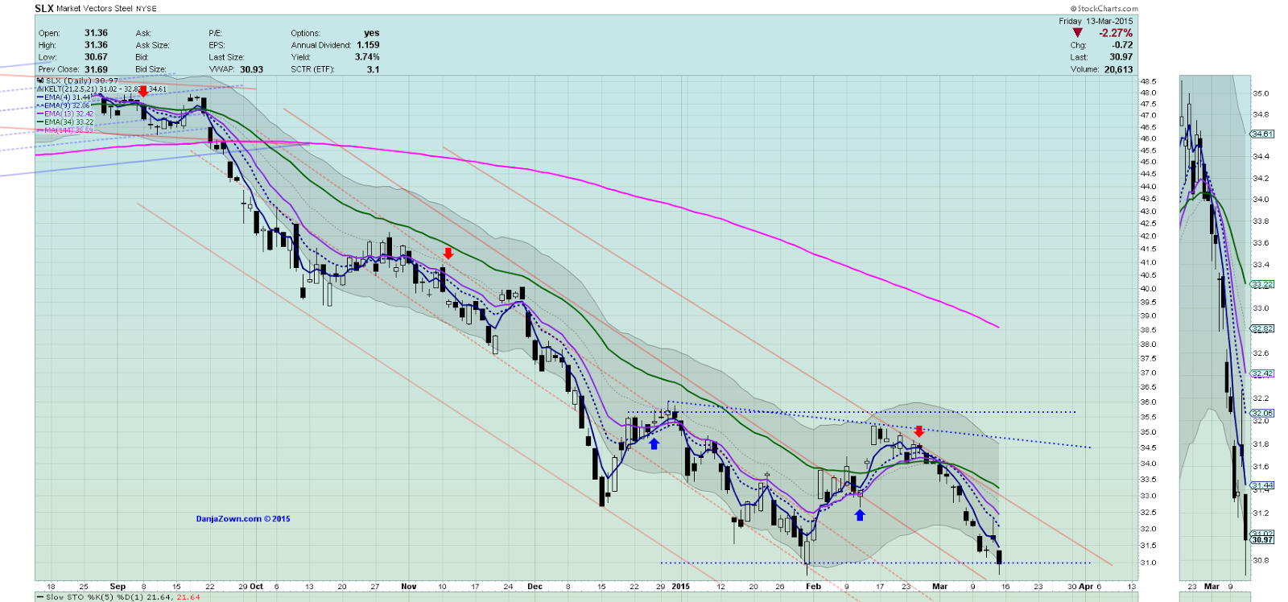Click the 30.8 axis label in the right panel
This screenshot has width=1288, height=602.
(x=1261, y=560)
